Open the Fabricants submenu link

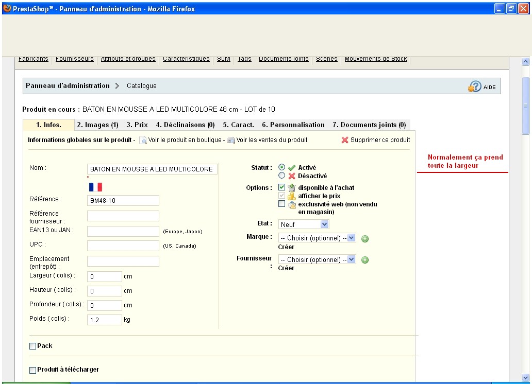[33, 59]
